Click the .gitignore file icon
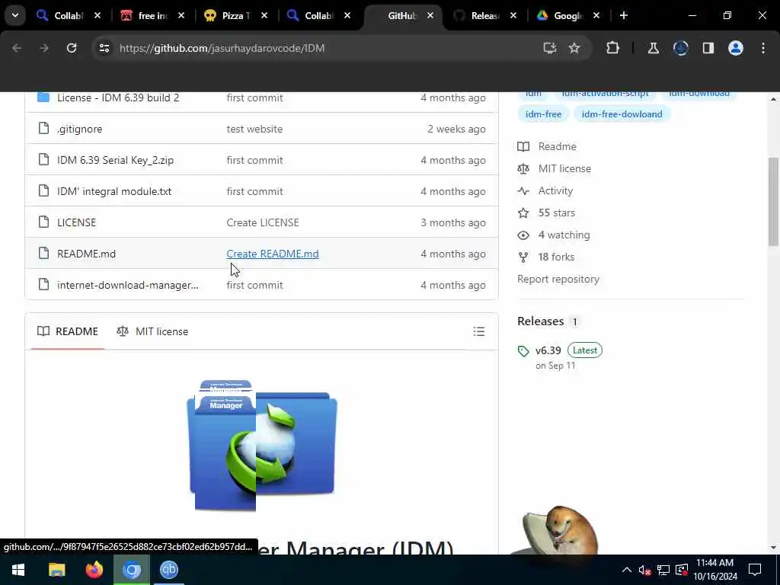The width and height of the screenshot is (780, 585). pos(43,128)
